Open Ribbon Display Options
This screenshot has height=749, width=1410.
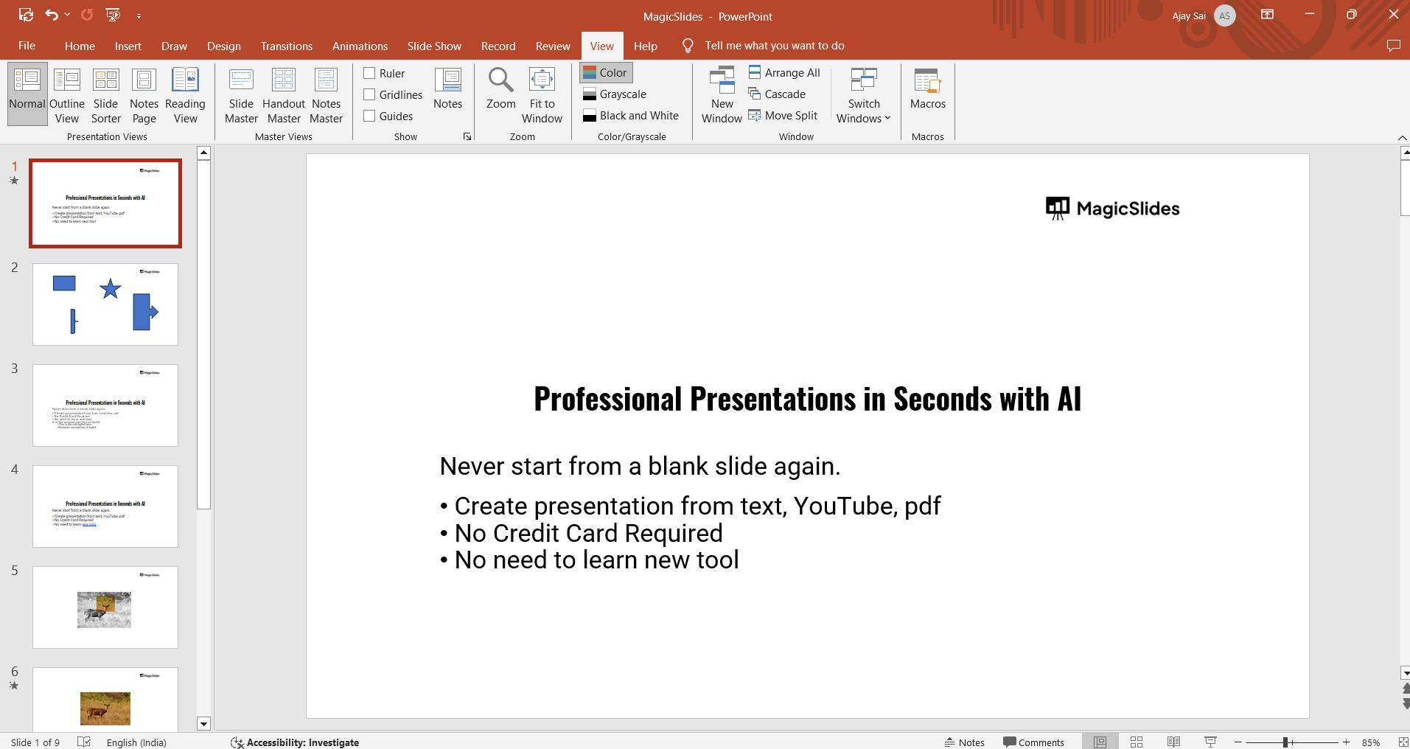[1268, 15]
